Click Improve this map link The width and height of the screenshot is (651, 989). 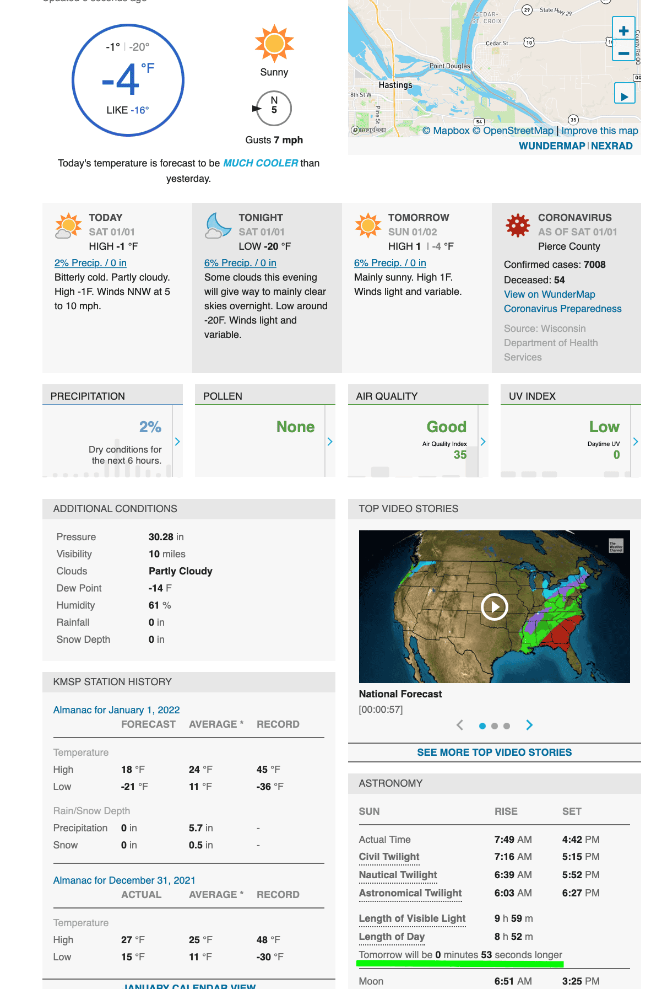click(600, 131)
